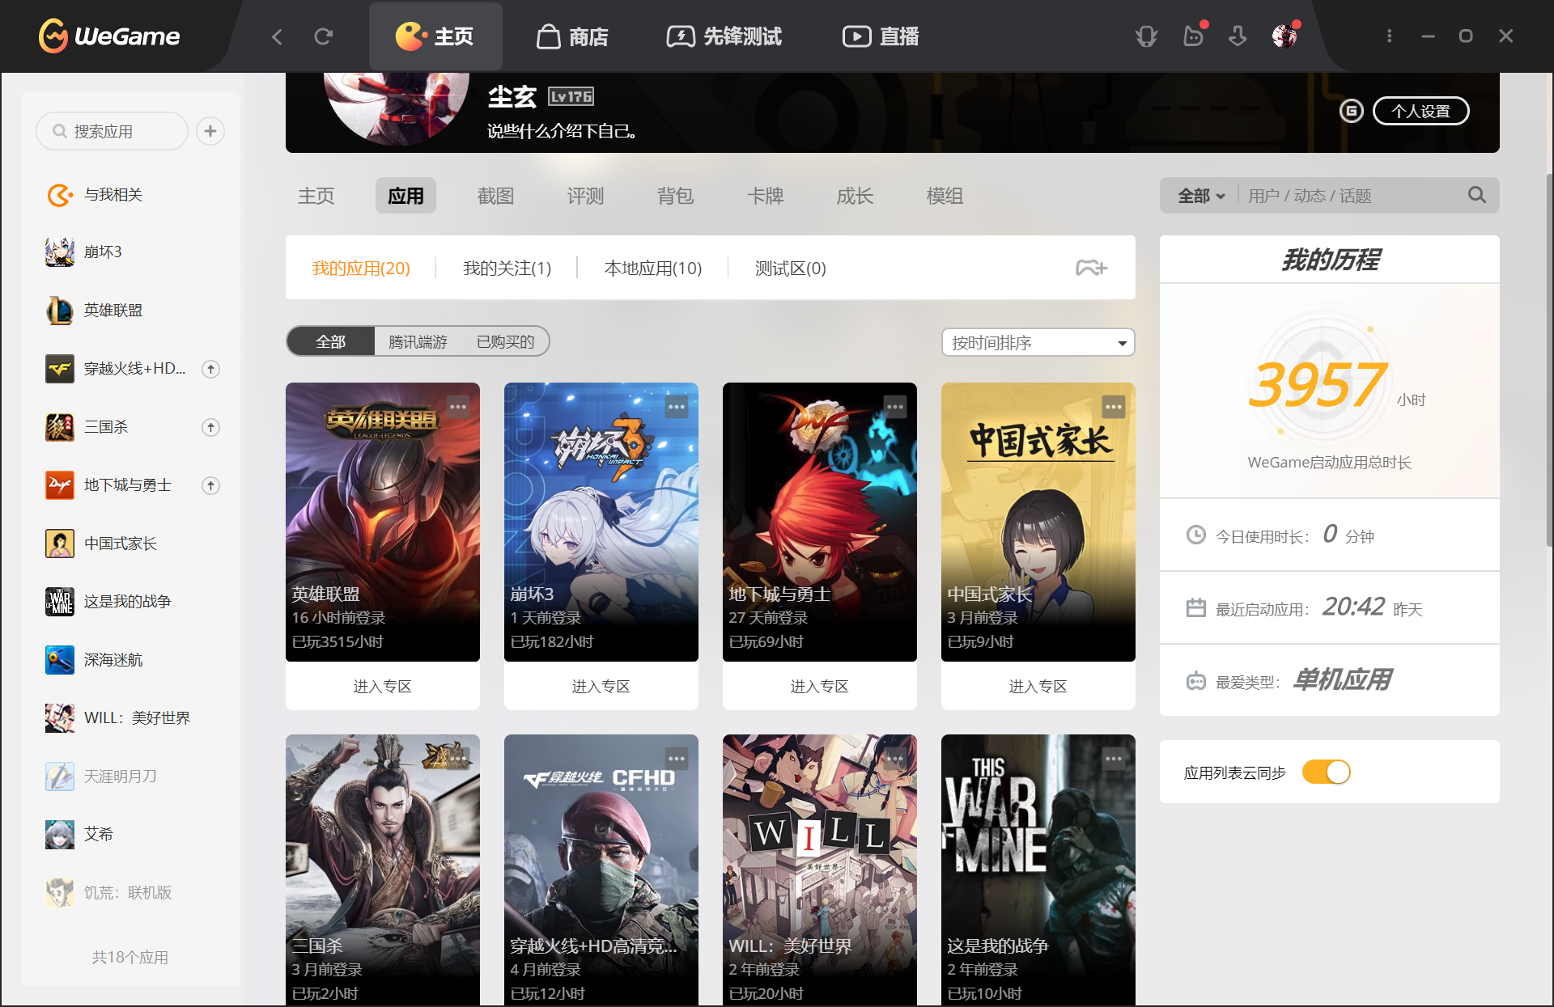Viewport: 1554px width, 1007px height.
Task: Show 我的应用(20) list
Action: pos(361,268)
